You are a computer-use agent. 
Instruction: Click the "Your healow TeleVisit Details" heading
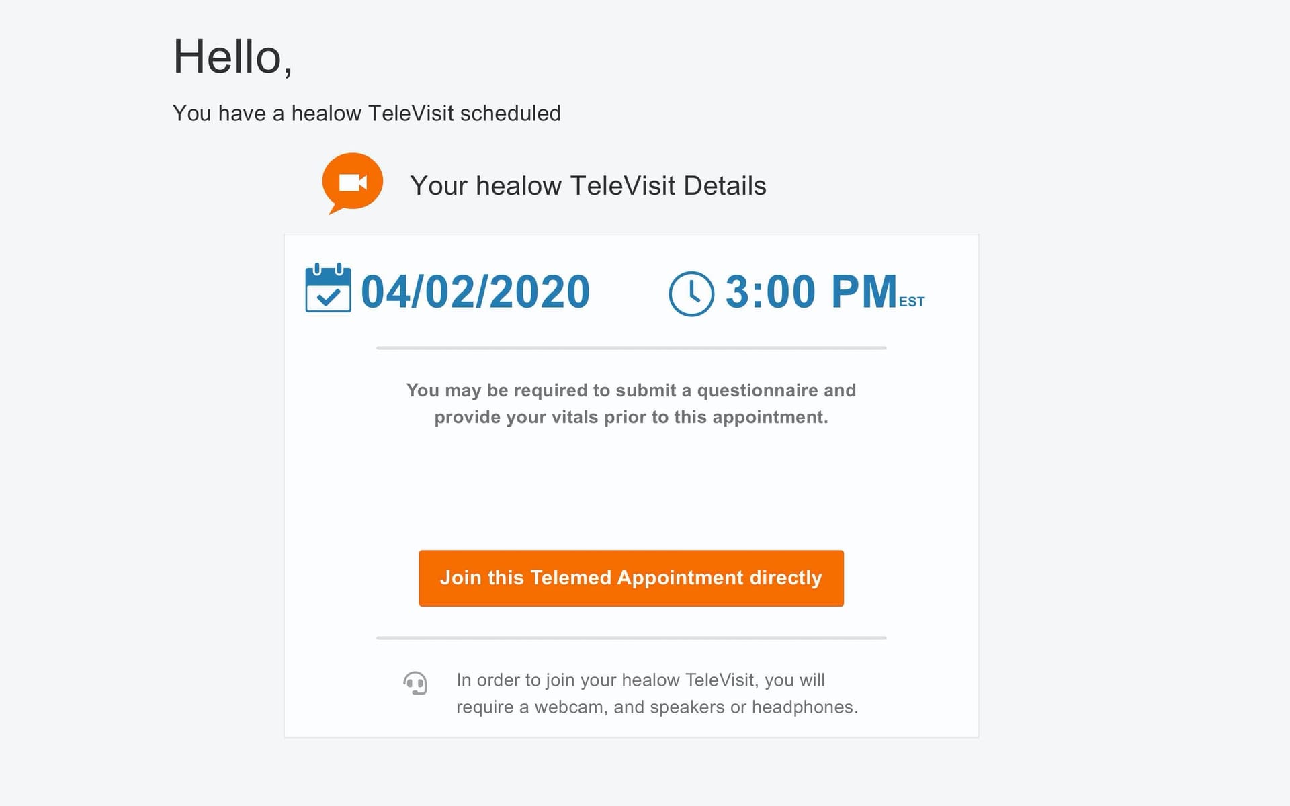pos(588,185)
